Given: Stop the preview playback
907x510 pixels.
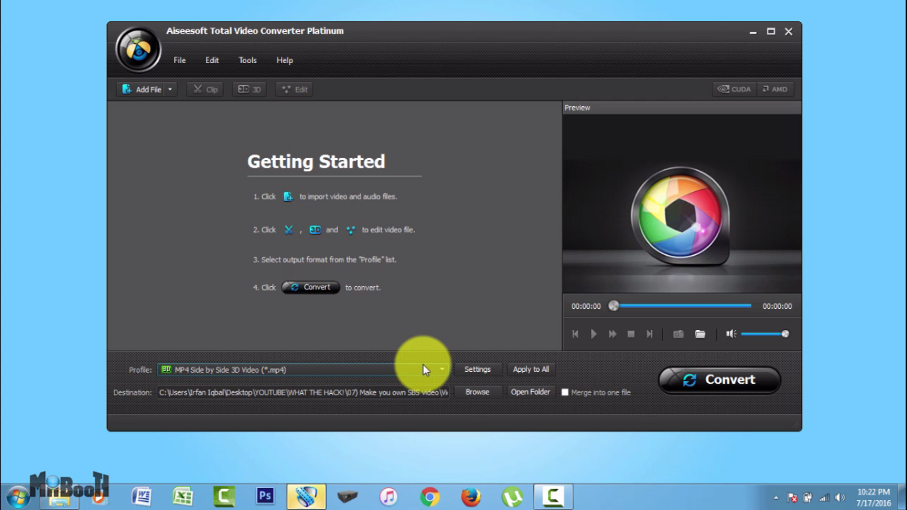Looking at the screenshot, I should click(631, 334).
